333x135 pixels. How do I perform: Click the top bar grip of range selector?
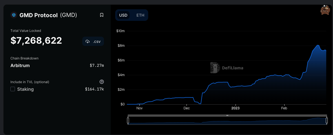click(227, 116)
